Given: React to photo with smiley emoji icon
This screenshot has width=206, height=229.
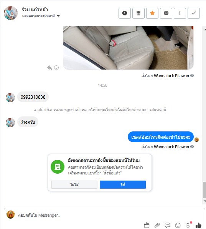Looking at the screenshot, I should [x=56, y=68].
